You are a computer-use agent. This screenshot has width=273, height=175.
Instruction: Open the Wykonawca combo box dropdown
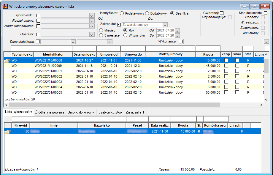266,42
